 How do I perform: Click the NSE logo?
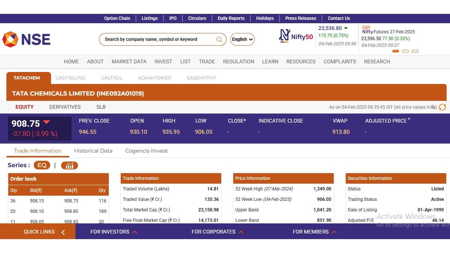tap(26, 39)
